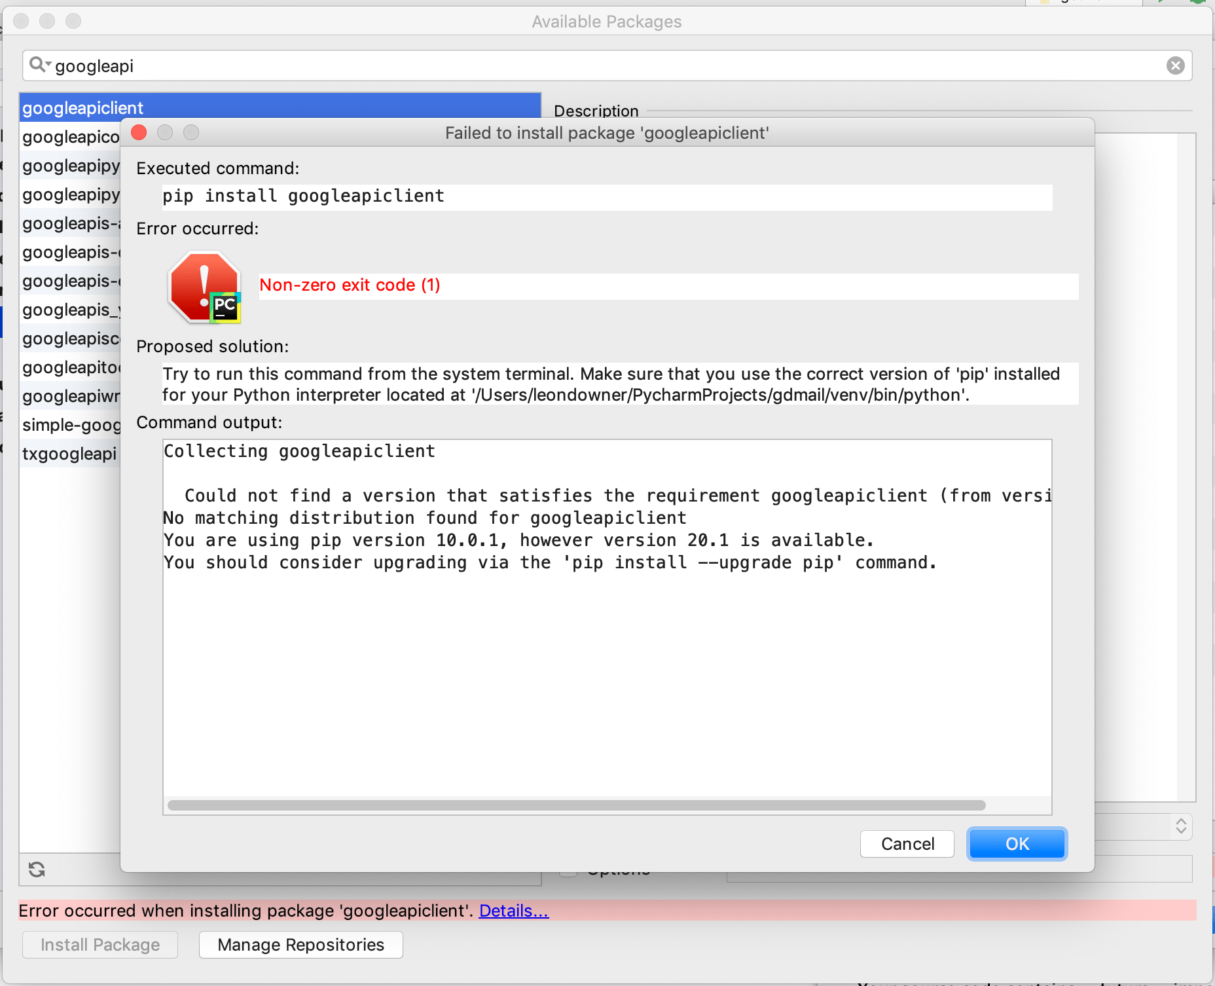Select googleapiclient in the package list
This screenshot has height=986, width=1215.
click(280, 107)
